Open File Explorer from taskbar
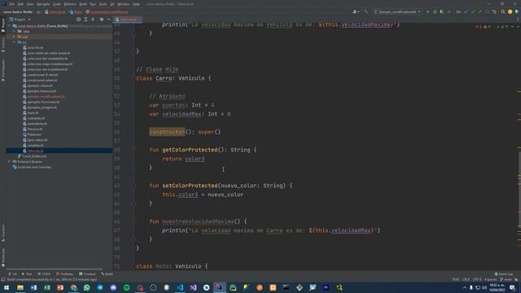Viewport: 521px width, 293px height. [20, 287]
